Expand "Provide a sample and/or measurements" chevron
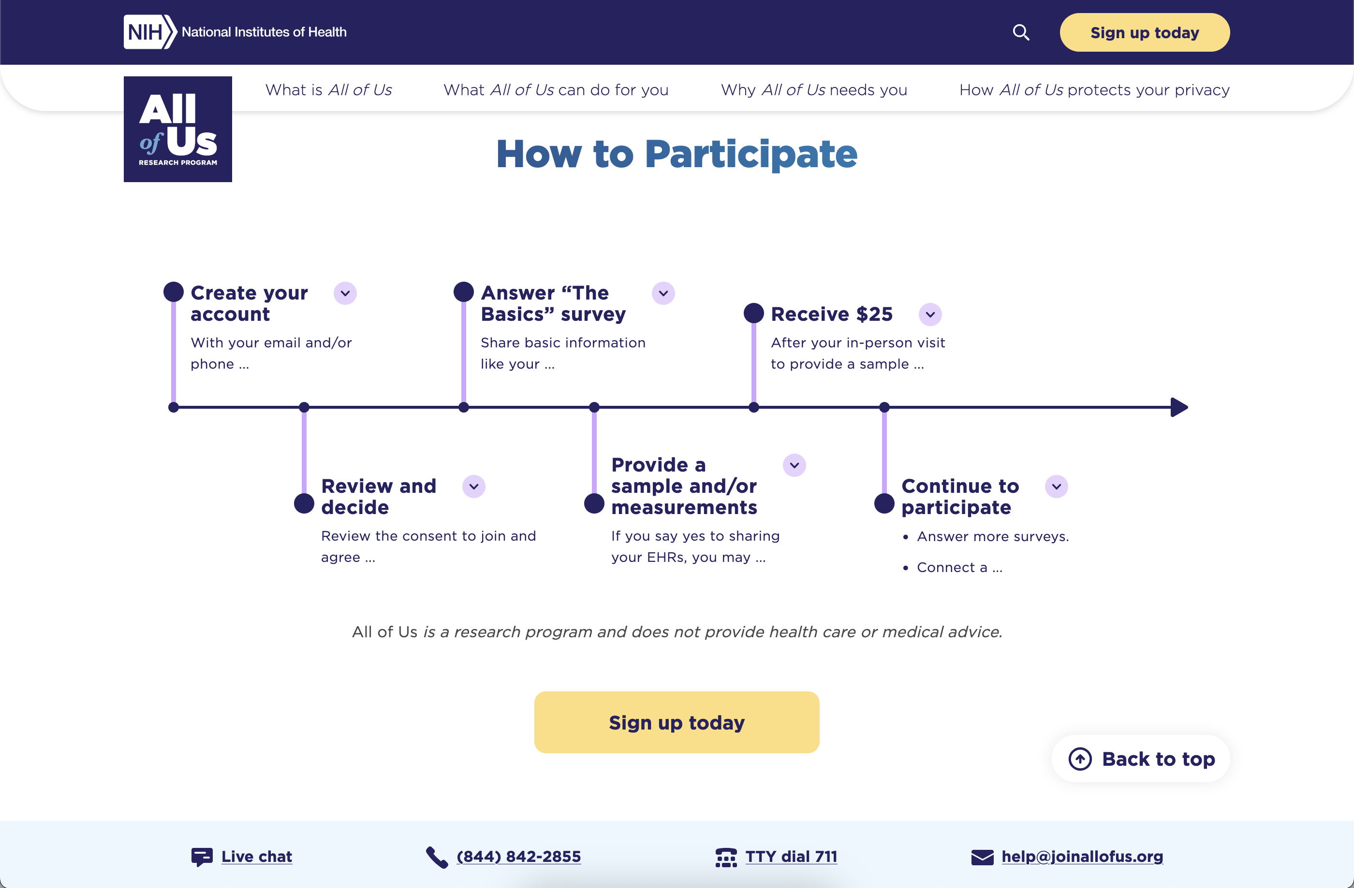This screenshot has width=1354, height=888. 794,466
